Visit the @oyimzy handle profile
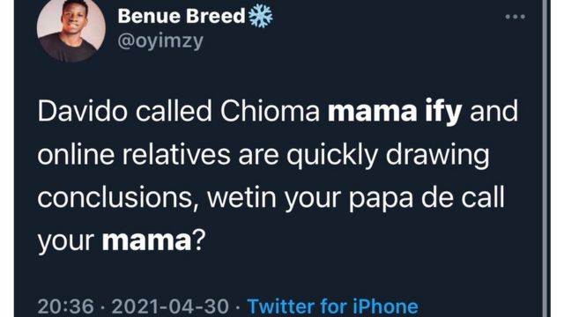Viewport: 564px width, 317px height. point(160,41)
